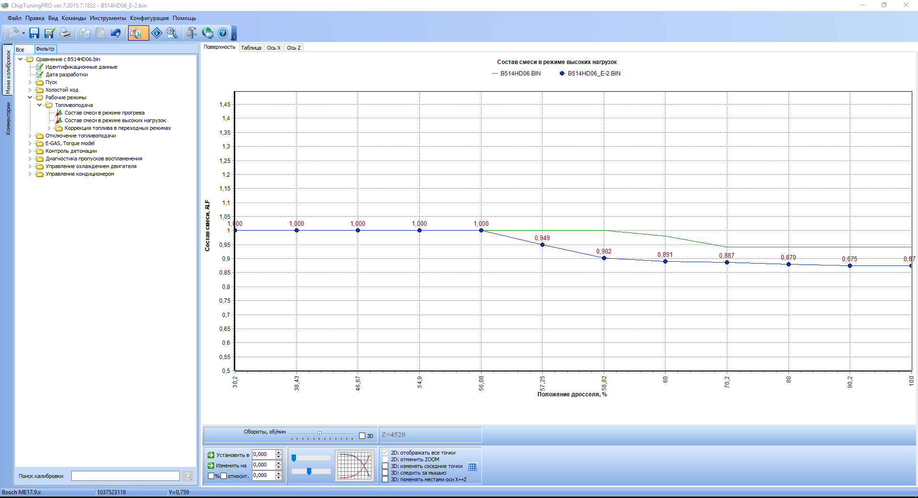Open the Команды menu

74,18
